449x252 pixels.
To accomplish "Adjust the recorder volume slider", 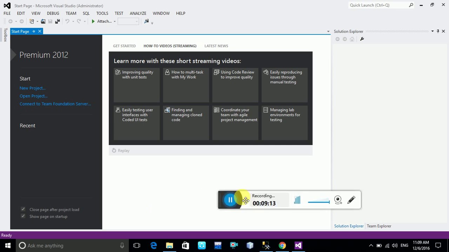I will [319, 202].
